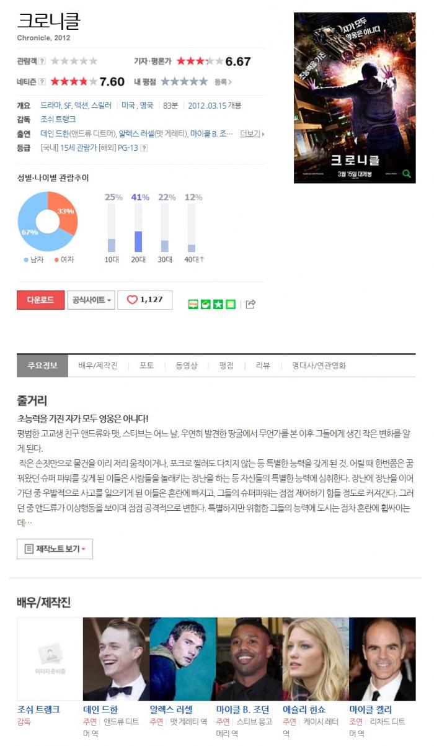
Task: Click the help icon next to 네티즌
Action: 42,81
